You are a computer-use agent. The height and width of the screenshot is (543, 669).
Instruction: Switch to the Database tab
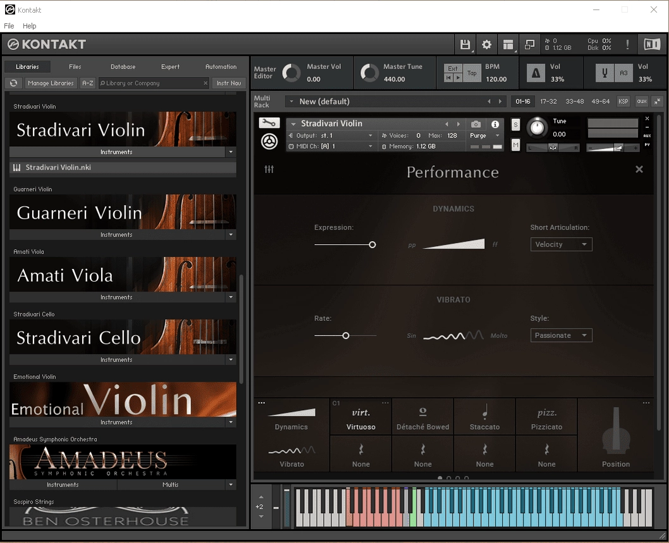(123, 66)
